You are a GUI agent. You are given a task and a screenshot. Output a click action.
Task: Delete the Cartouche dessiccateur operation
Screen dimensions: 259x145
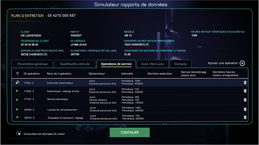(245, 82)
